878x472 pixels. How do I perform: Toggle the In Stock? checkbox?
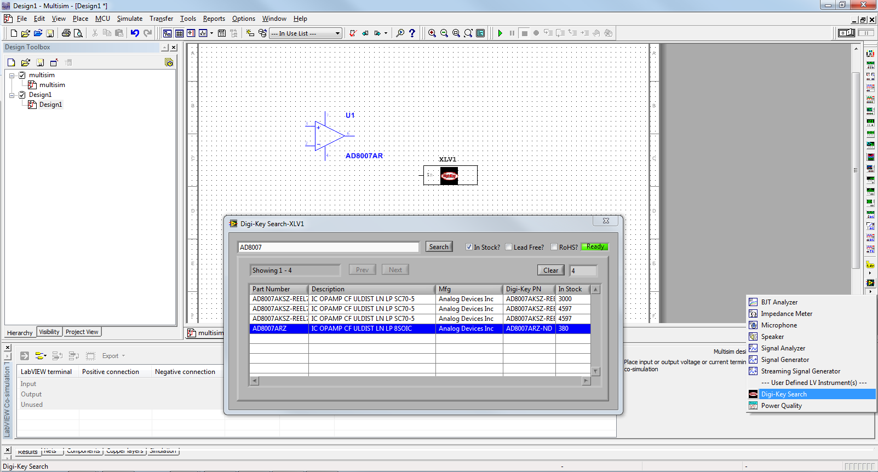[469, 247]
